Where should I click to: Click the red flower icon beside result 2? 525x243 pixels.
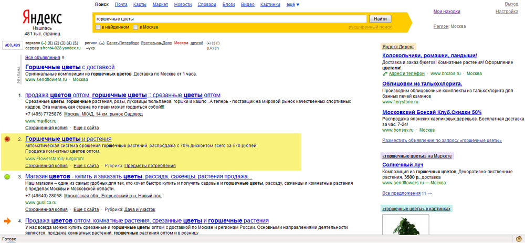tap(7, 139)
